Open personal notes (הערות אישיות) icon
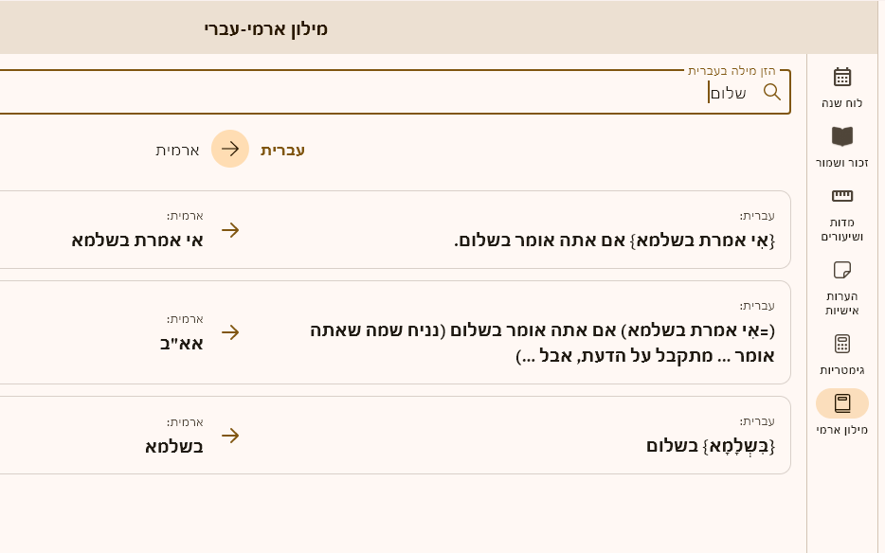This screenshot has width=885, height=553. (x=841, y=270)
